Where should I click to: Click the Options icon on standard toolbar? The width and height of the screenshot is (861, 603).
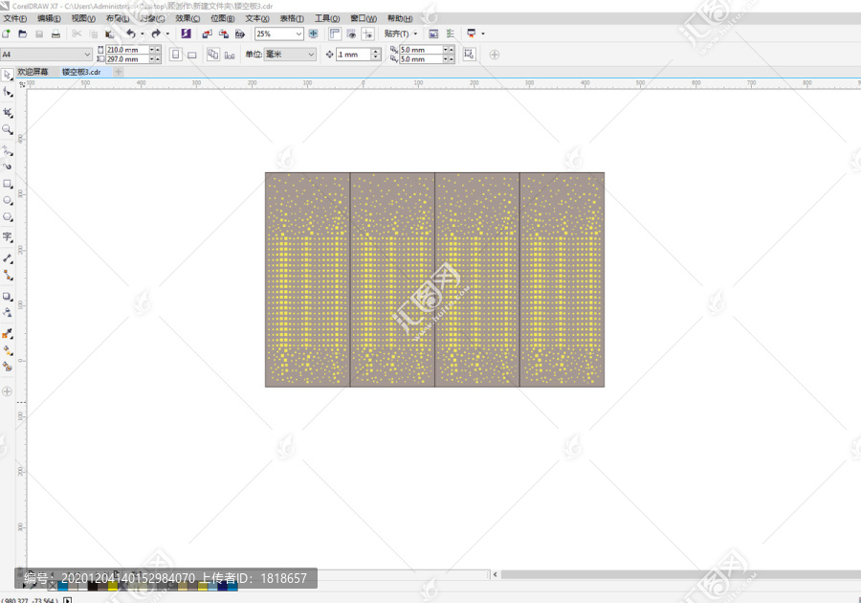(x=451, y=33)
